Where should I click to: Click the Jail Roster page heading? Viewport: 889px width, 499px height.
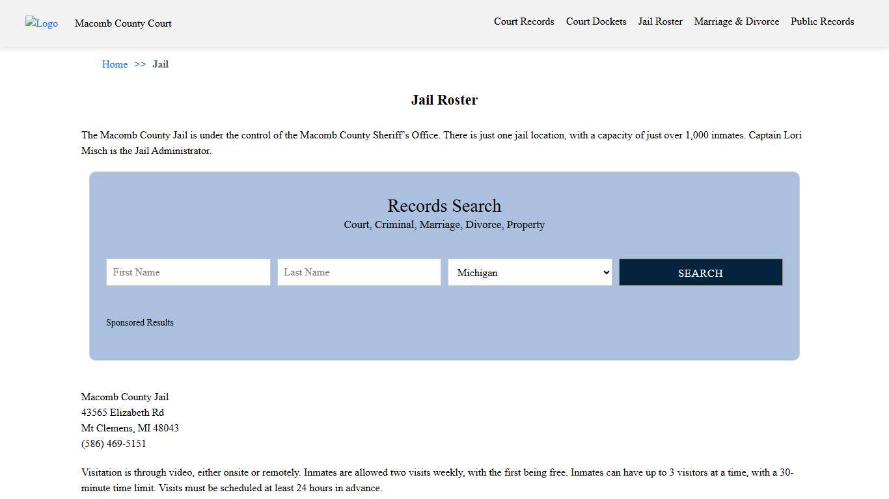(444, 99)
